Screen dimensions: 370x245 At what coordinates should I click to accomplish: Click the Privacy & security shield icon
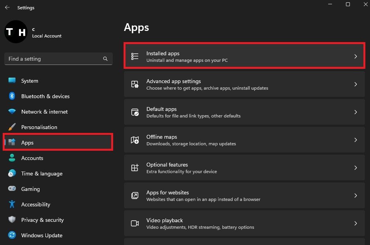point(12,220)
